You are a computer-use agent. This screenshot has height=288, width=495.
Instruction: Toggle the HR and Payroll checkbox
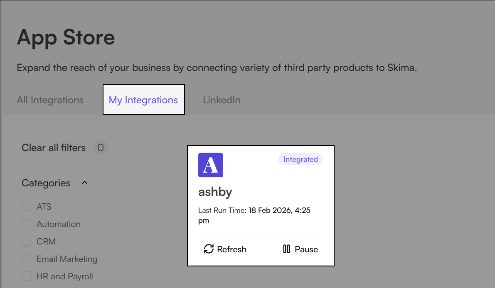click(x=27, y=276)
